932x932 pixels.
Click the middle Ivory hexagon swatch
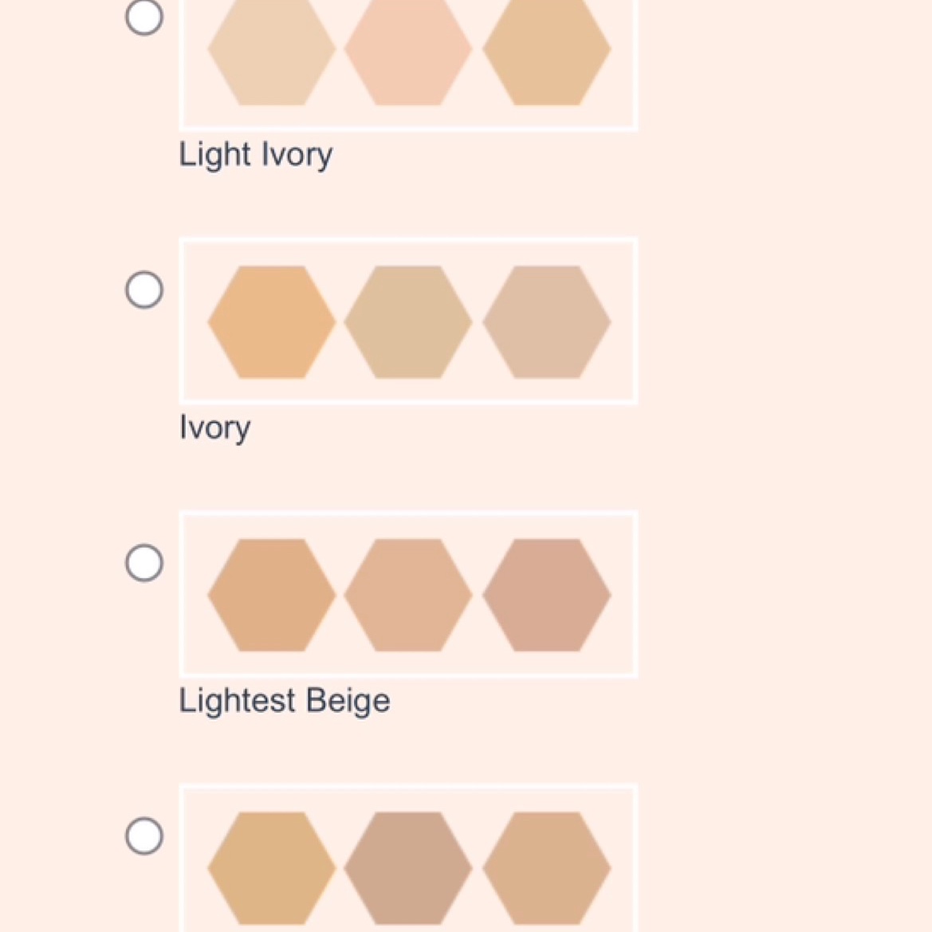click(x=408, y=322)
